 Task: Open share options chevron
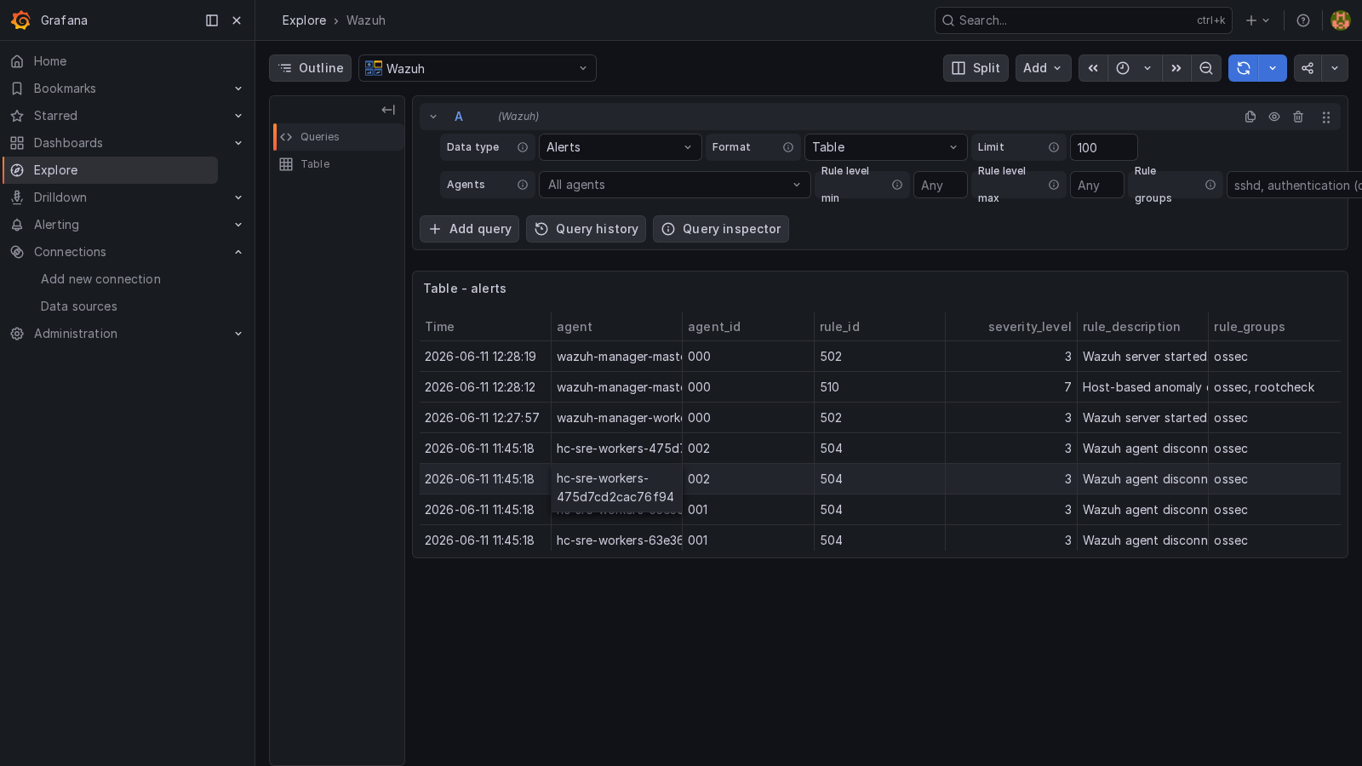[1335, 68]
